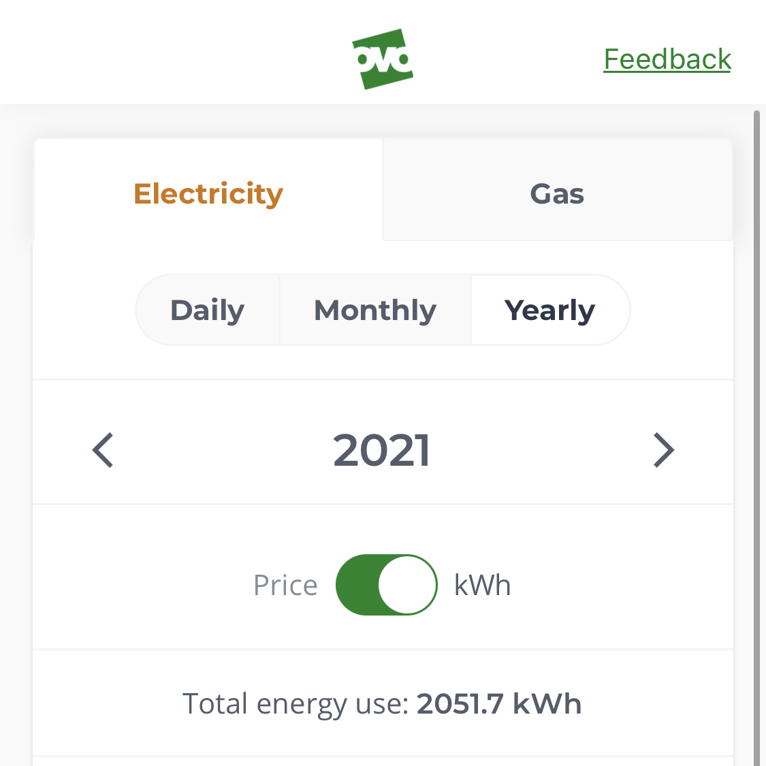Click the kWh label beside the switch
The height and width of the screenshot is (766, 766).
(x=483, y=585)
